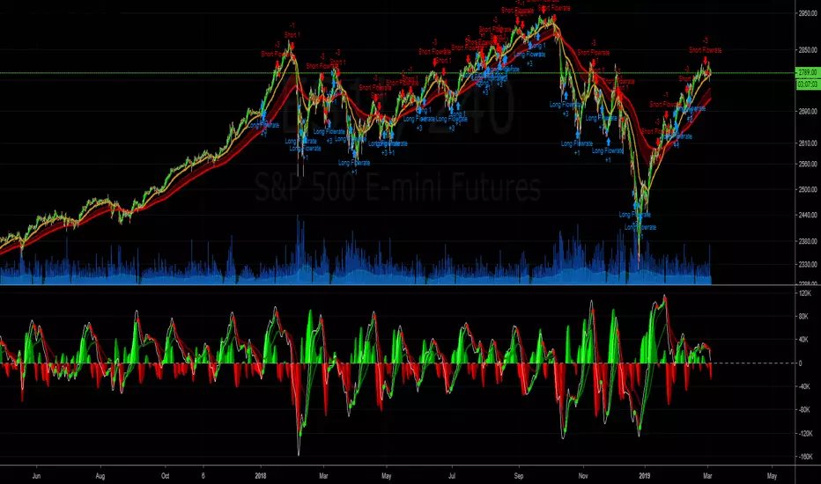Click the Aug time axis label
Viewport: 821px width, 484px height.
point(100,476)
